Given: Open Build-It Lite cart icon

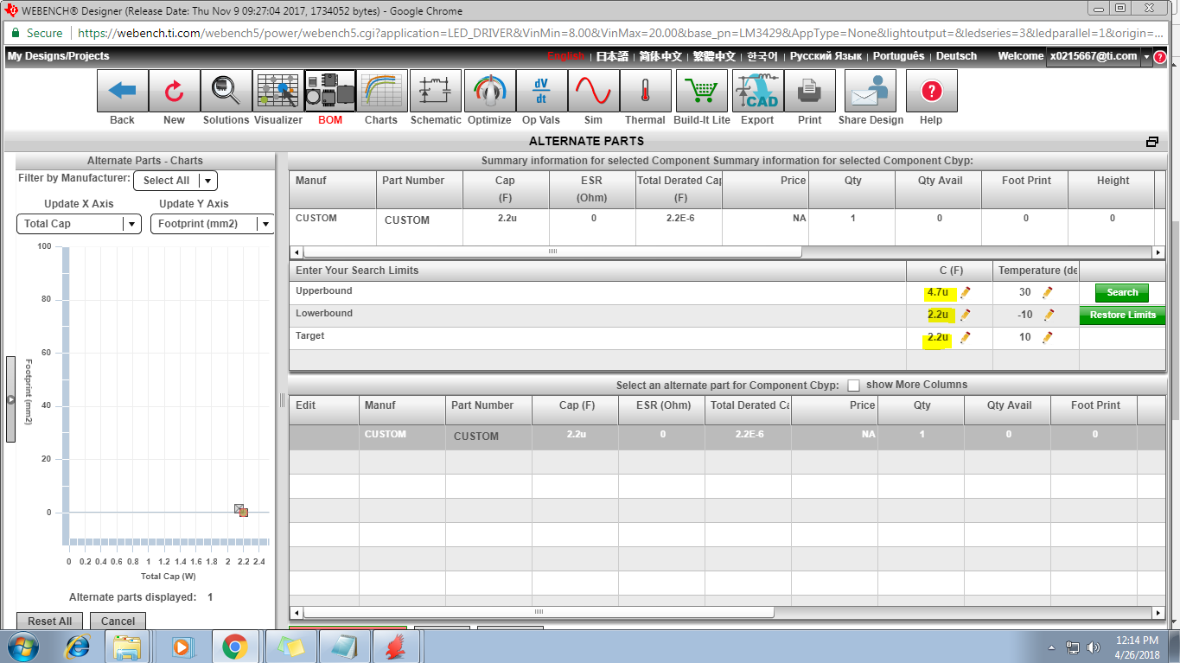Looking at the screenshot, I should (701, 91).
